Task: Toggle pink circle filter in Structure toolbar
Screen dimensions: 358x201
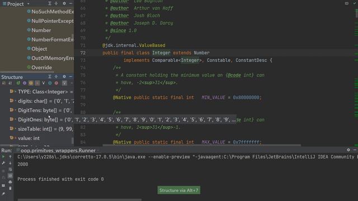Action: 56,83
